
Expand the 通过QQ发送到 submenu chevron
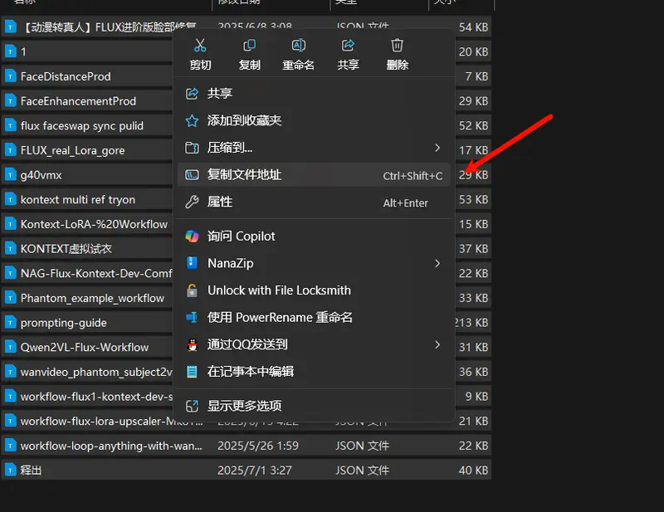click(437, 344)
